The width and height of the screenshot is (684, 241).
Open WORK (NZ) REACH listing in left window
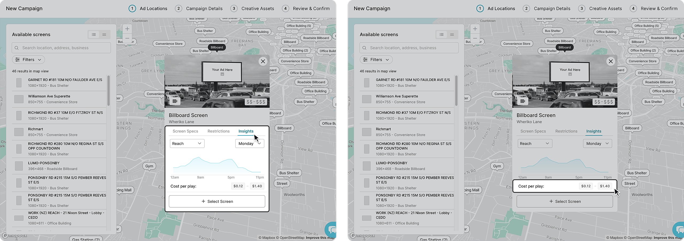pyautogui.click(x=59, y=218)
